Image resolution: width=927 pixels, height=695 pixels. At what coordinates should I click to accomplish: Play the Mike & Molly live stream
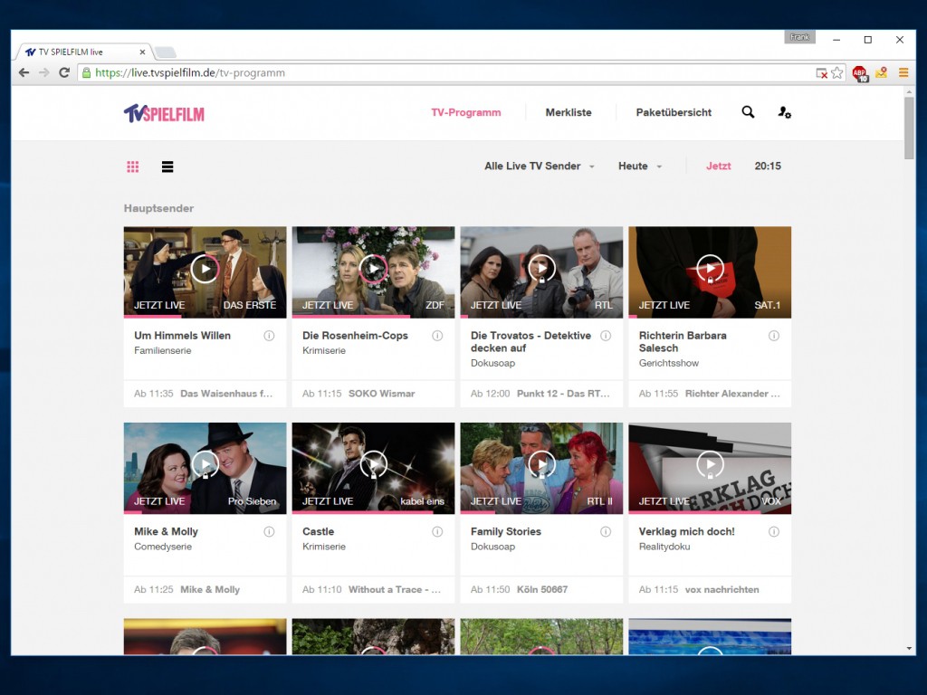pos(205,464)
